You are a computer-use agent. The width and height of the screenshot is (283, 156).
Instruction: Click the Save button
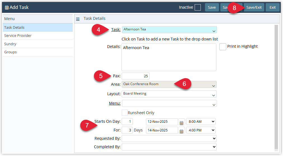click(212, 7)
